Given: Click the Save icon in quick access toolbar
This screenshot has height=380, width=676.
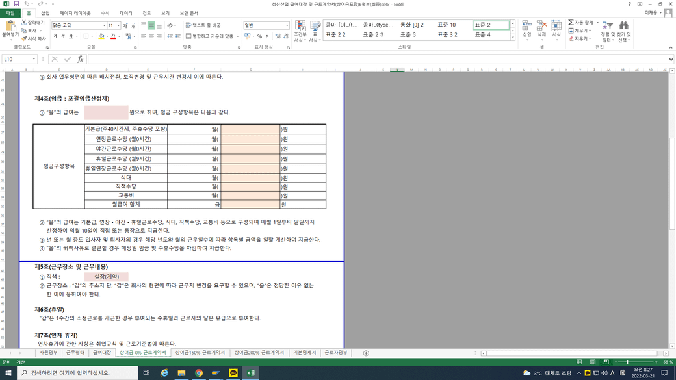Looking at the screenshot, I should click(16, 4).
